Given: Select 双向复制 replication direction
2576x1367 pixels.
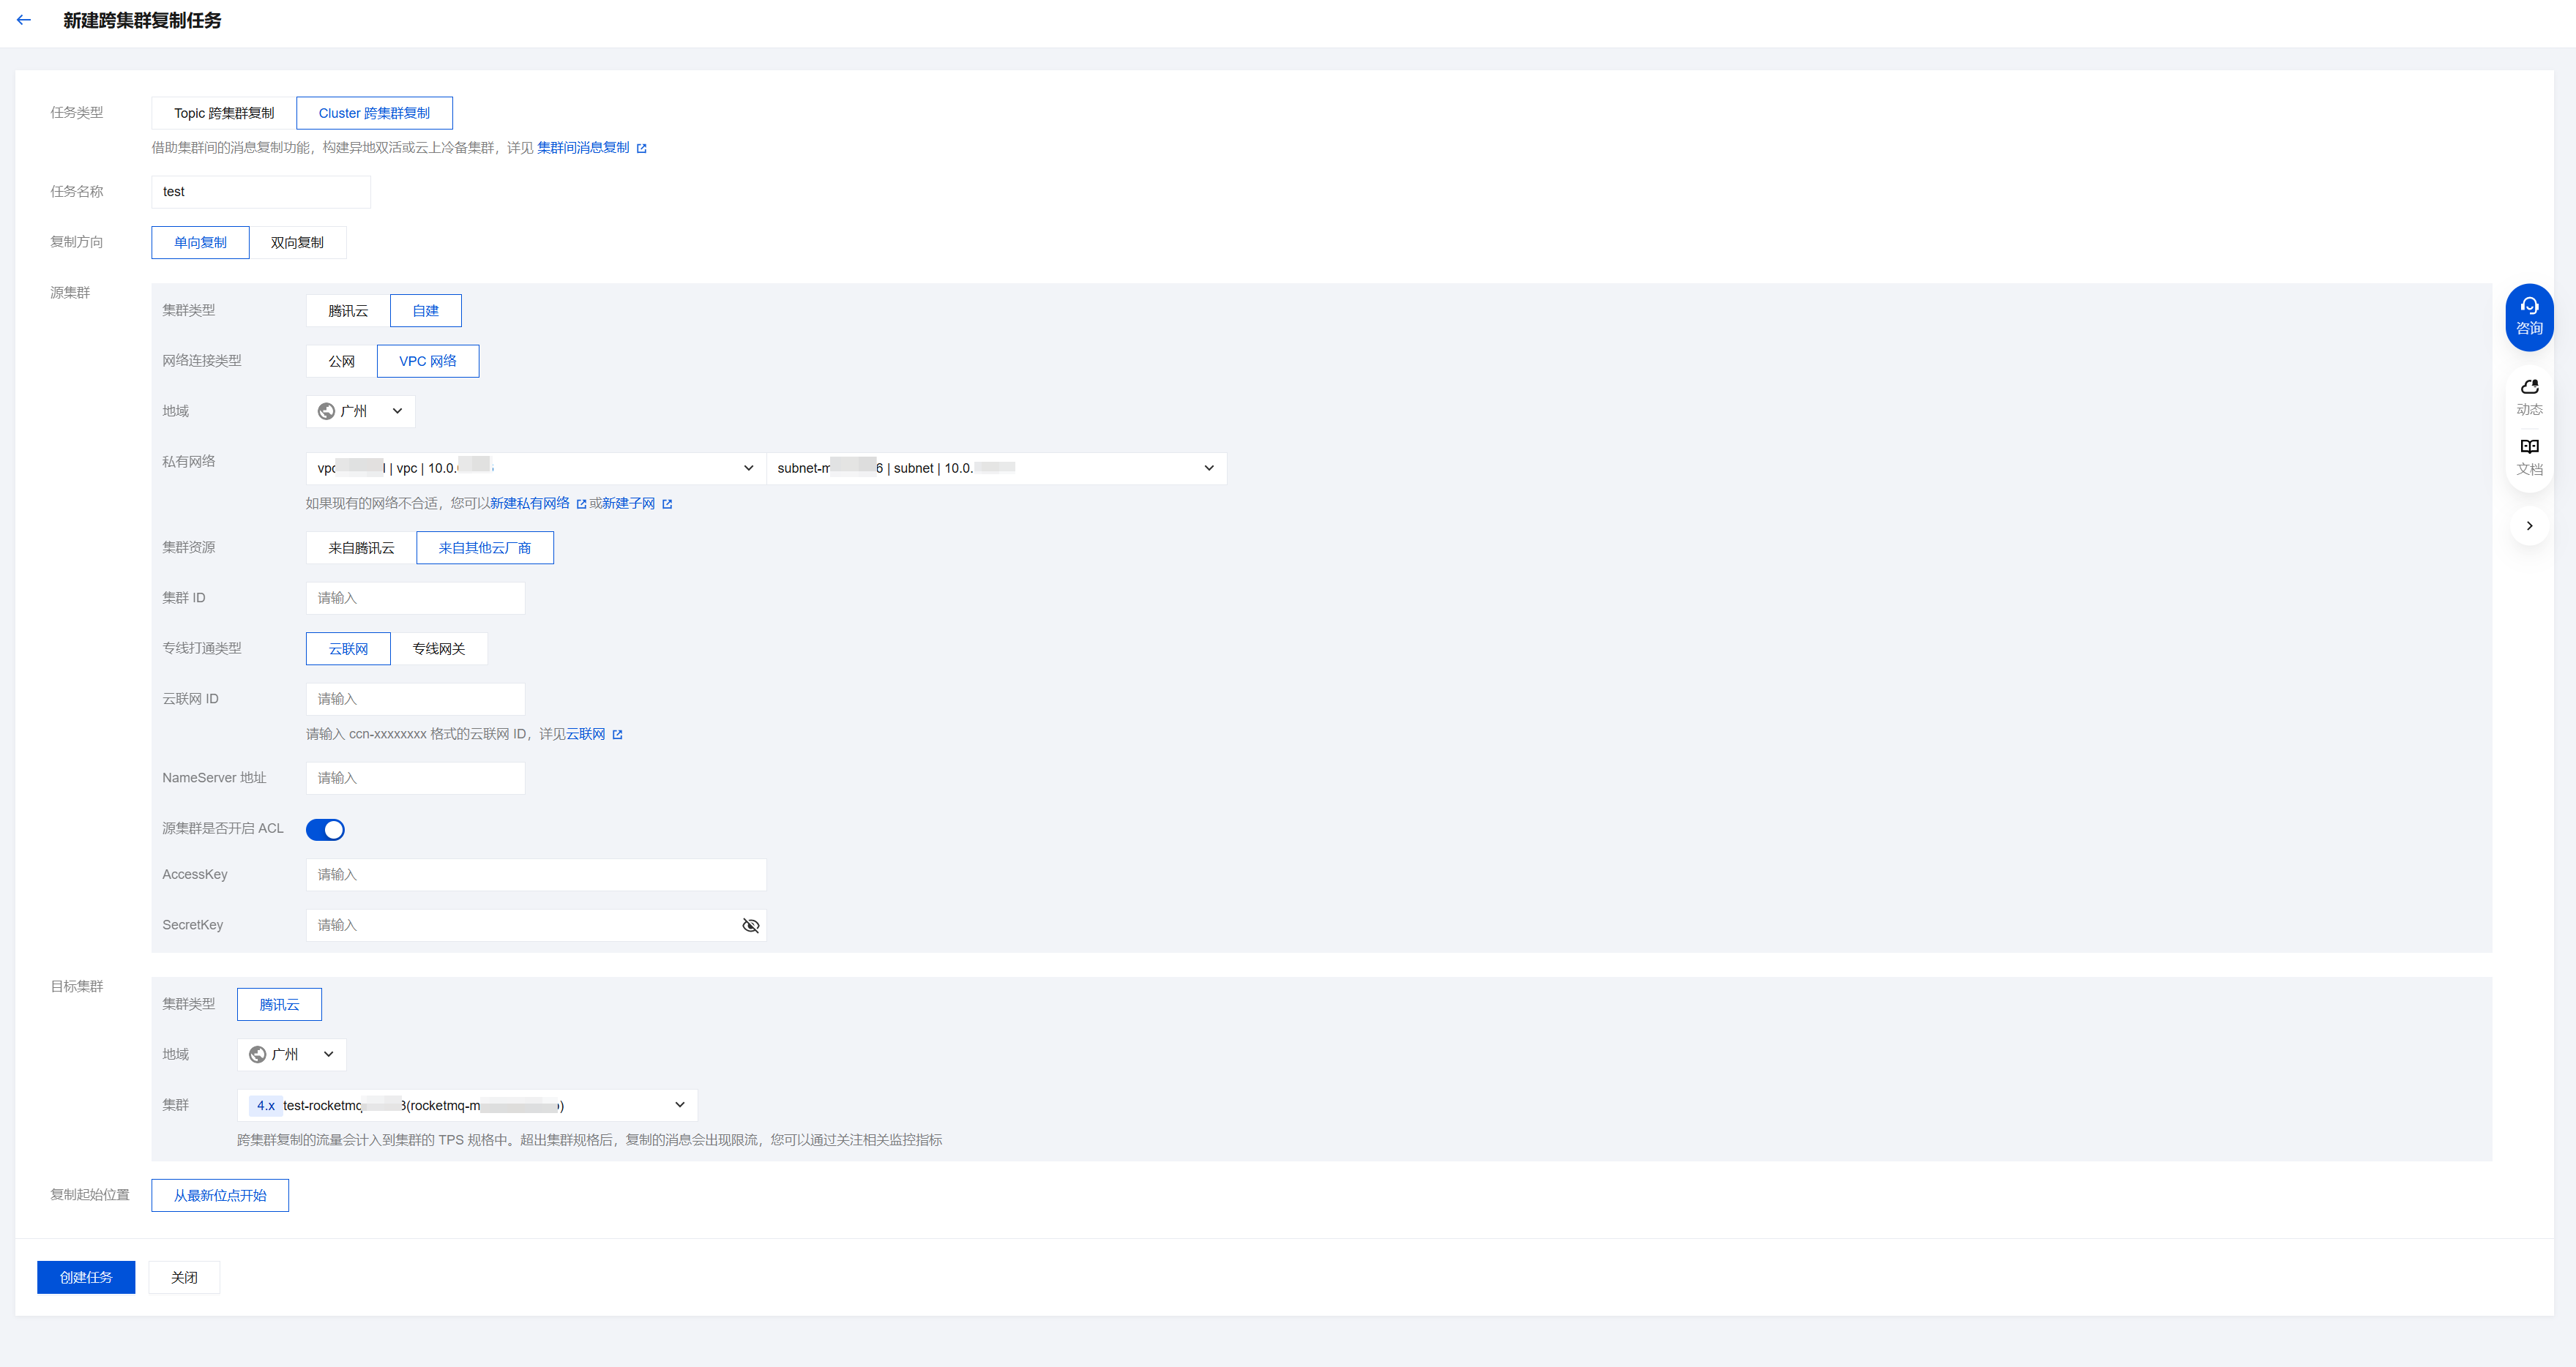Looking at the screenshot, I should pyautogui.click(x=297, y=243).
